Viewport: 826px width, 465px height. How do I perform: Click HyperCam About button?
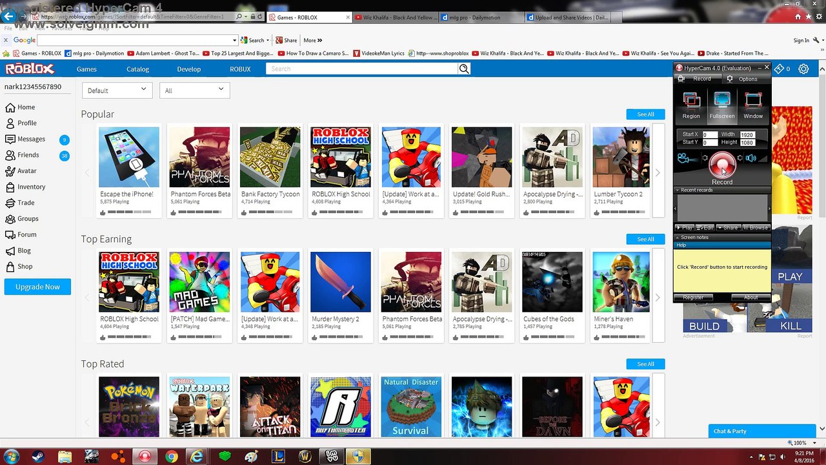[x=750, y=298]
